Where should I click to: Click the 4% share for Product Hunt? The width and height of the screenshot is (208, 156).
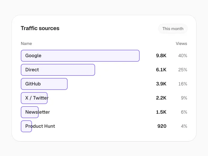[x=184, y=126]
